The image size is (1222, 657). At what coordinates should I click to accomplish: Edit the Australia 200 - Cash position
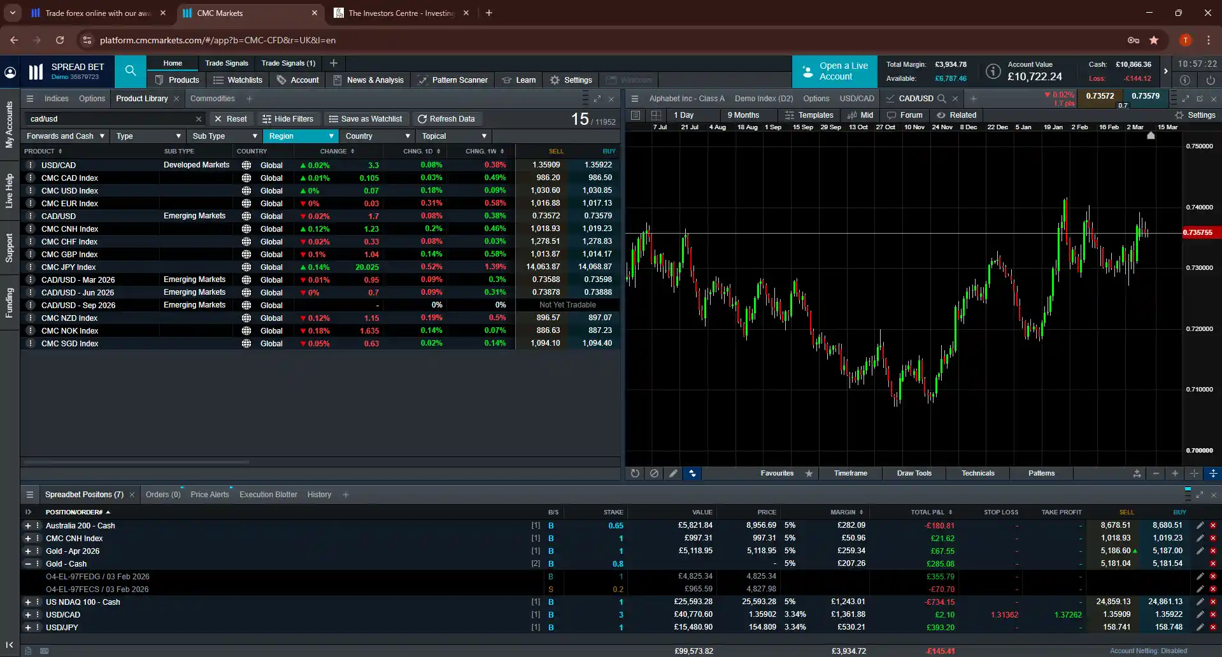point(1200,525)
